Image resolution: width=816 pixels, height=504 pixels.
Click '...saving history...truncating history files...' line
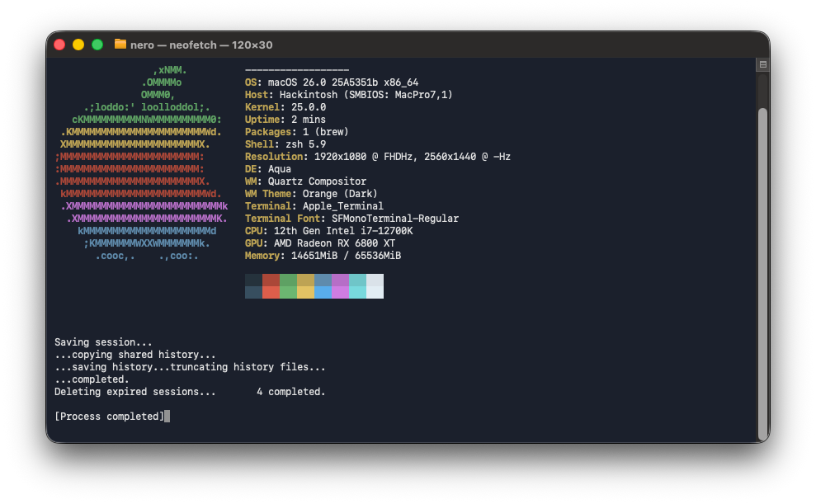(190, 367)
